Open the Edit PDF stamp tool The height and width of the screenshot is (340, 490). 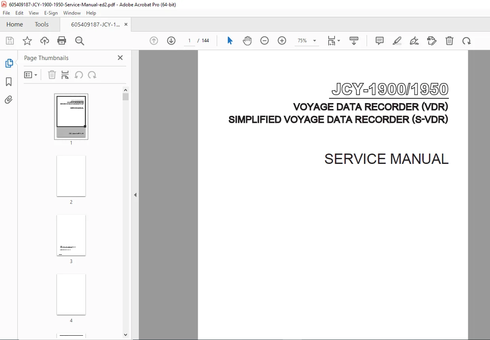click(432, 41)
